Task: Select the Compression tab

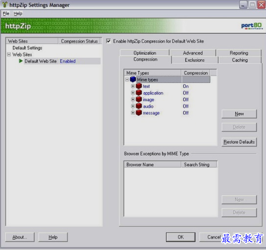Action: click(145, 59)
